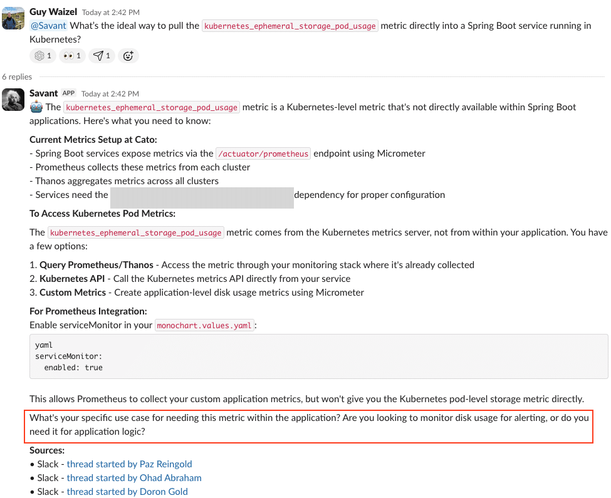Click Guy Waizel's message timestamp
Viewport: 611px width, 498px height.
point(111,13)
